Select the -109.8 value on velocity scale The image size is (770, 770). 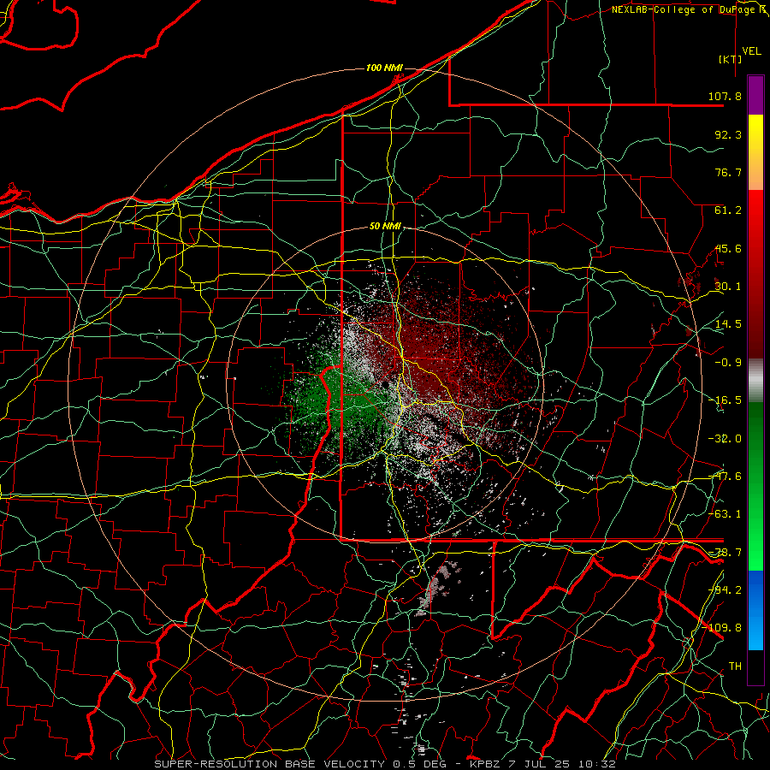722,628
